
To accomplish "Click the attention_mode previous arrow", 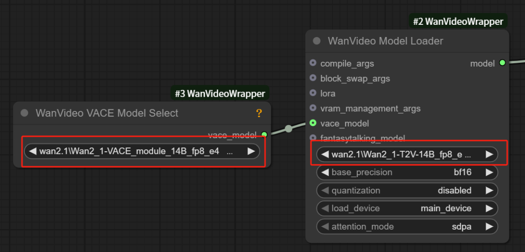I will coord(324,226).
